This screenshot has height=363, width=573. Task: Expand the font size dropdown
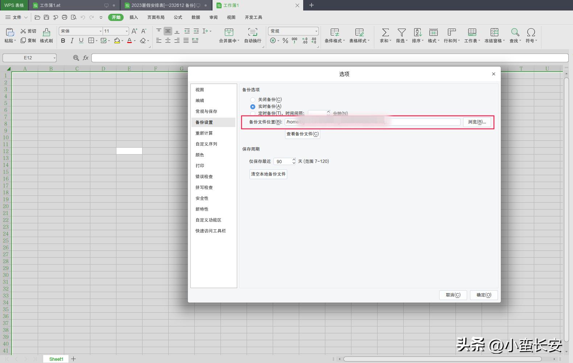tap(127, 31)
